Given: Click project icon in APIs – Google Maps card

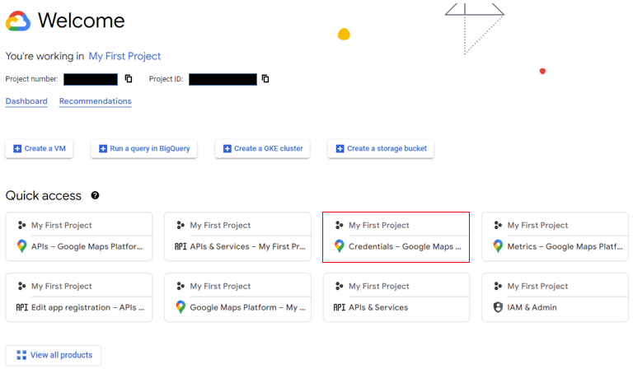Looking at the screenshot, I should (21, 225).
